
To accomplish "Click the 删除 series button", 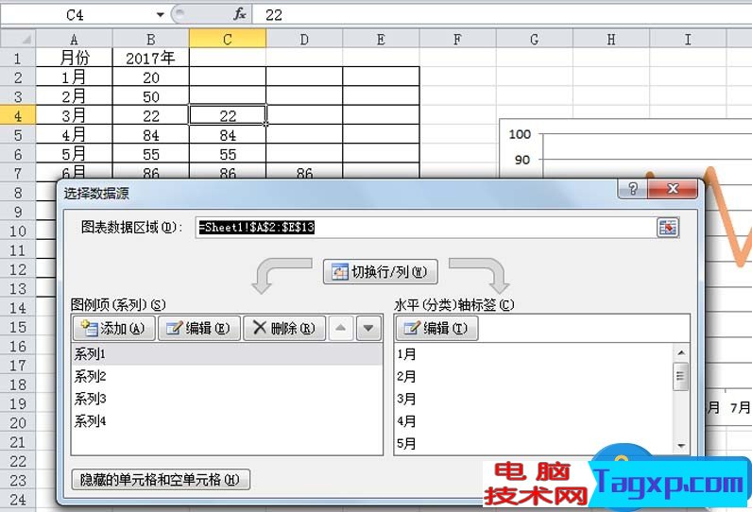I will tap(284, 329).
